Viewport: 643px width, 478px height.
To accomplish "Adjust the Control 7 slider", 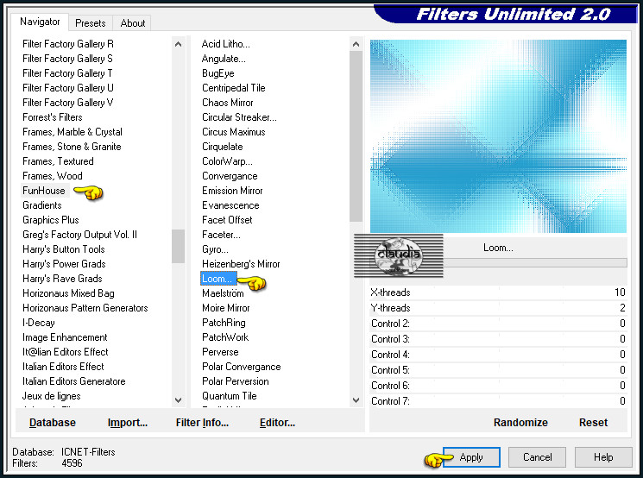I will pyautogui.click(x=498, y=401).
